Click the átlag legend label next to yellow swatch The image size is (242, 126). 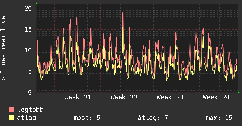[26, 118]
